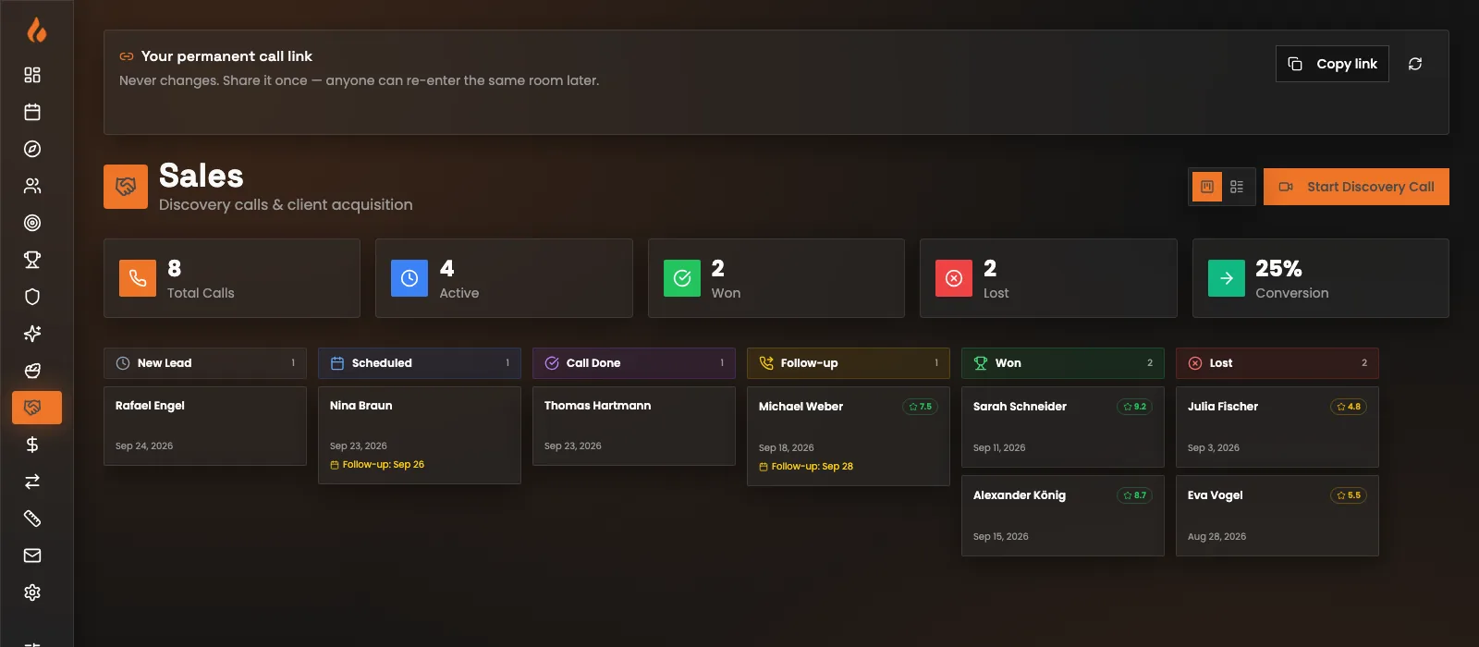Click the green arrow Conversion icon

click(x=1227, y=278)
